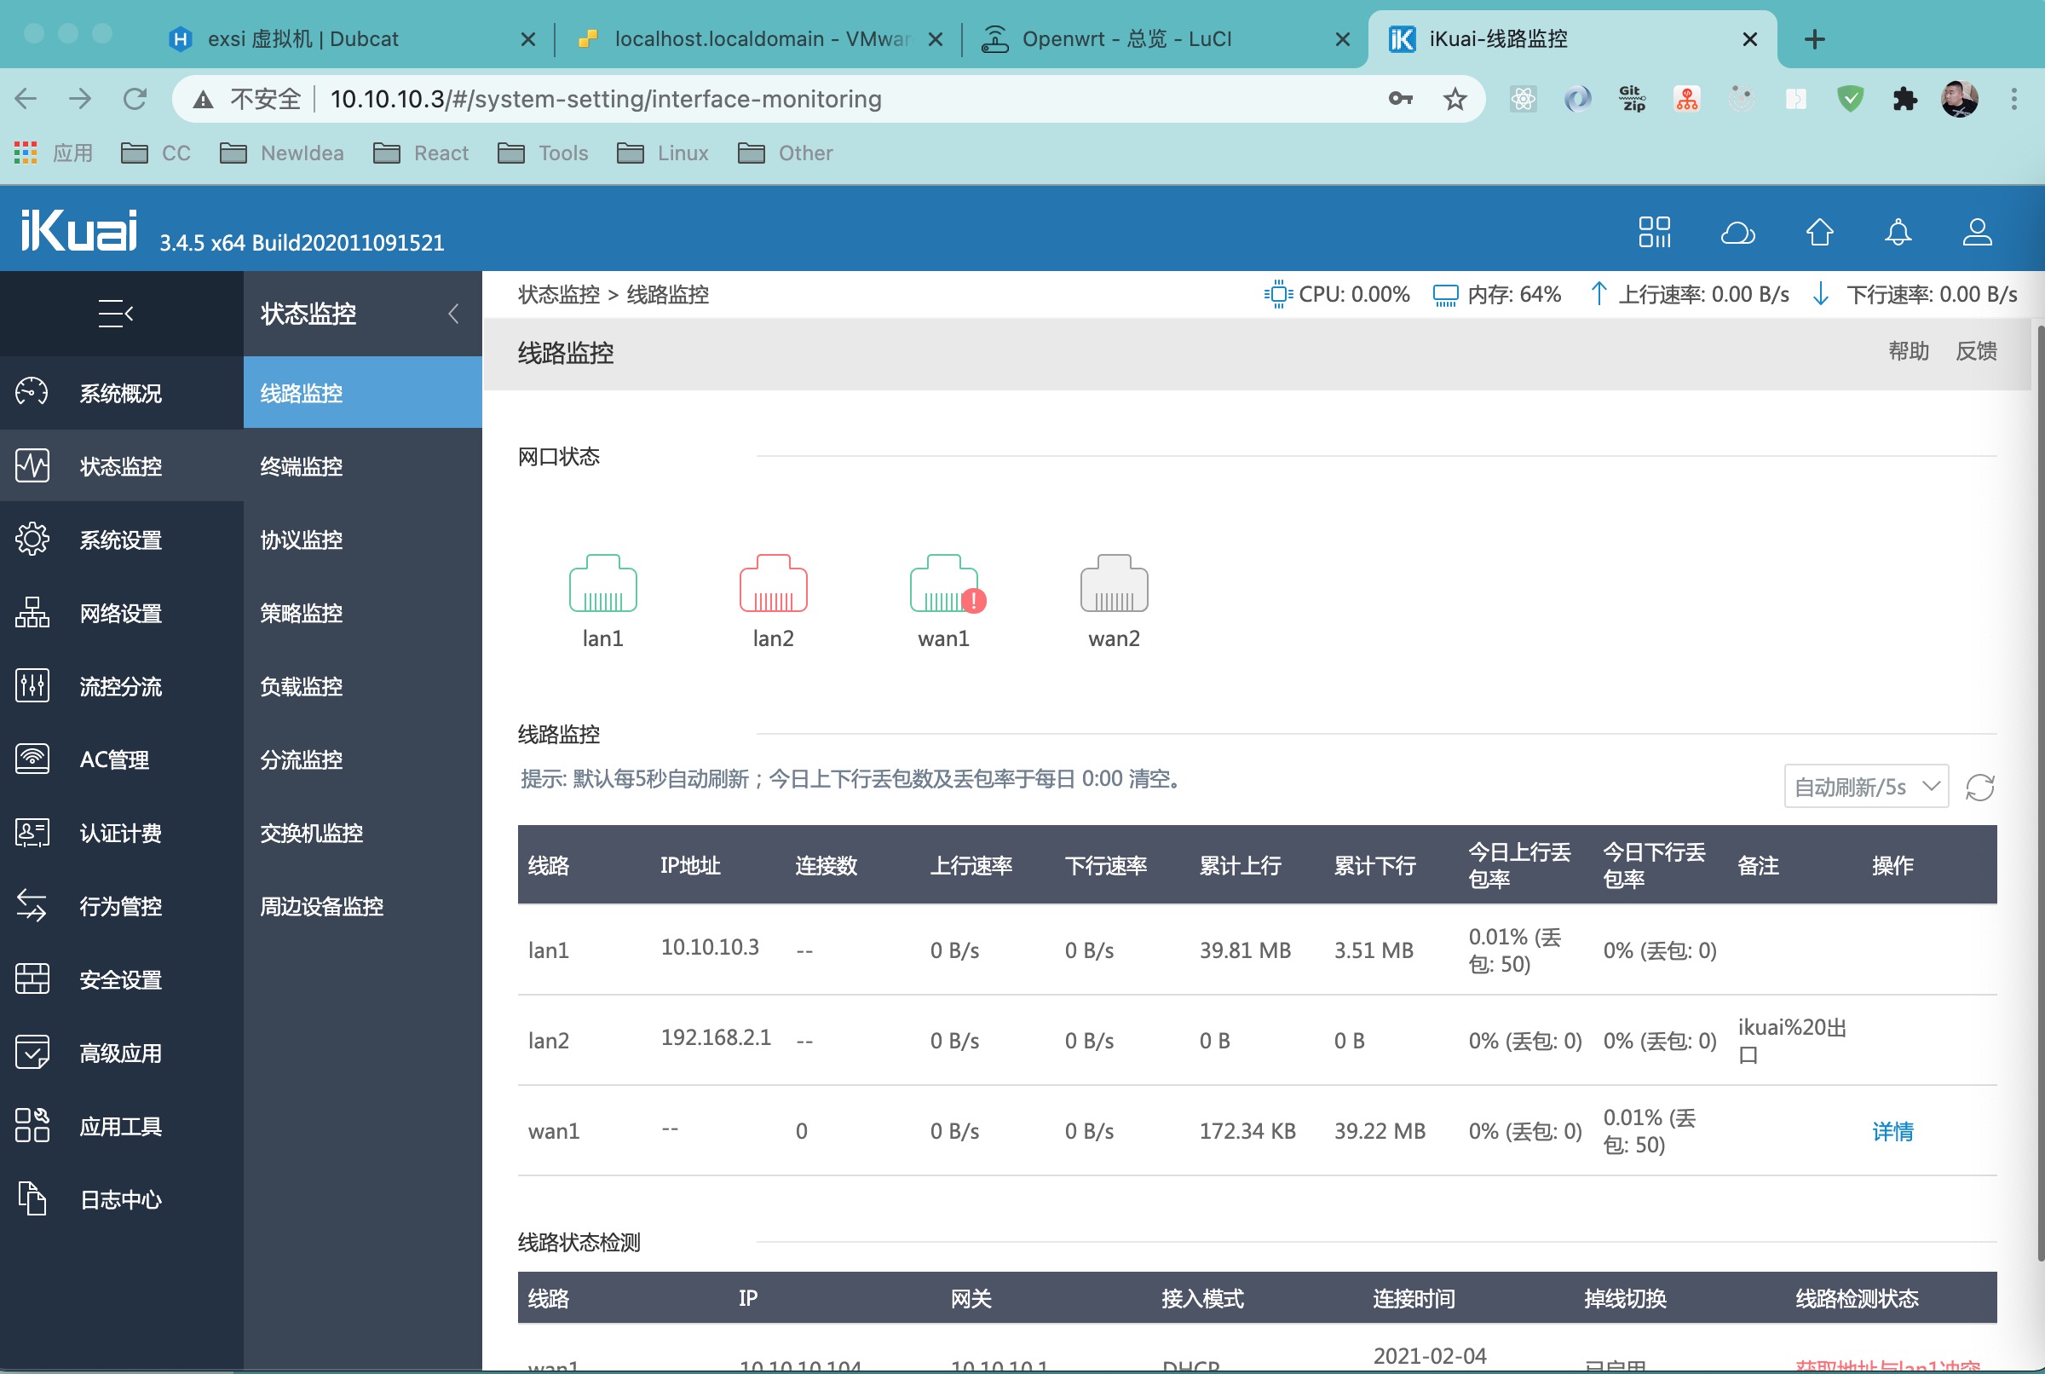2045x1374 pixels.
Task: Reload the page with refresh button
Action: (134, 99)
